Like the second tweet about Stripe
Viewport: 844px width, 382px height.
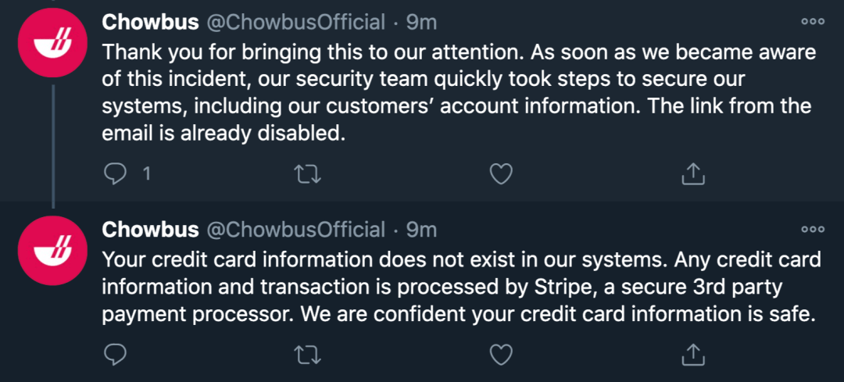point(500,355)
